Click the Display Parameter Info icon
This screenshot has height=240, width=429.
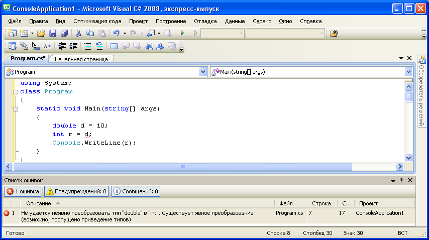(24, 46)
